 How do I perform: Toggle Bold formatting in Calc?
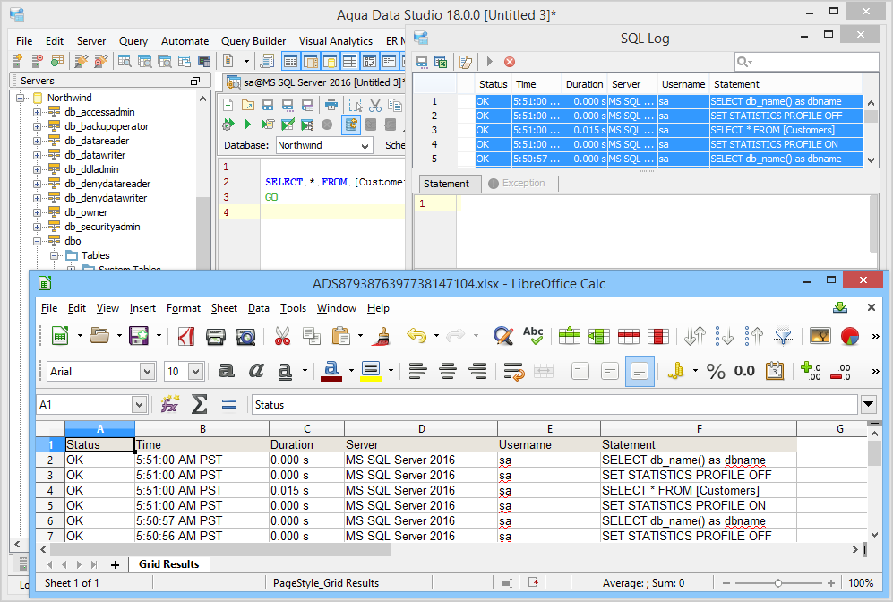(x=227, y=371)
